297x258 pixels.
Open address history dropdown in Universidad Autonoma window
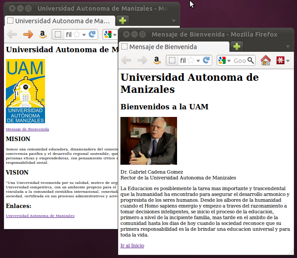pos(84,35)
